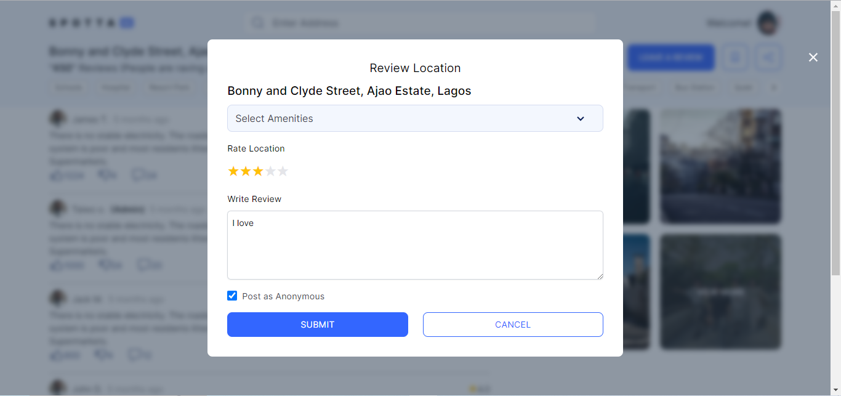The image size is (841, 396).
Task: Set rating to one star
Action: point(233,171)
